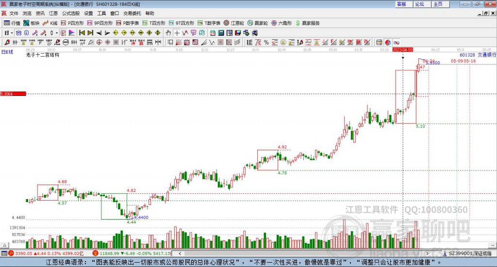
Task: Open the calculator icon in toolbar
Action: (221, 33)
